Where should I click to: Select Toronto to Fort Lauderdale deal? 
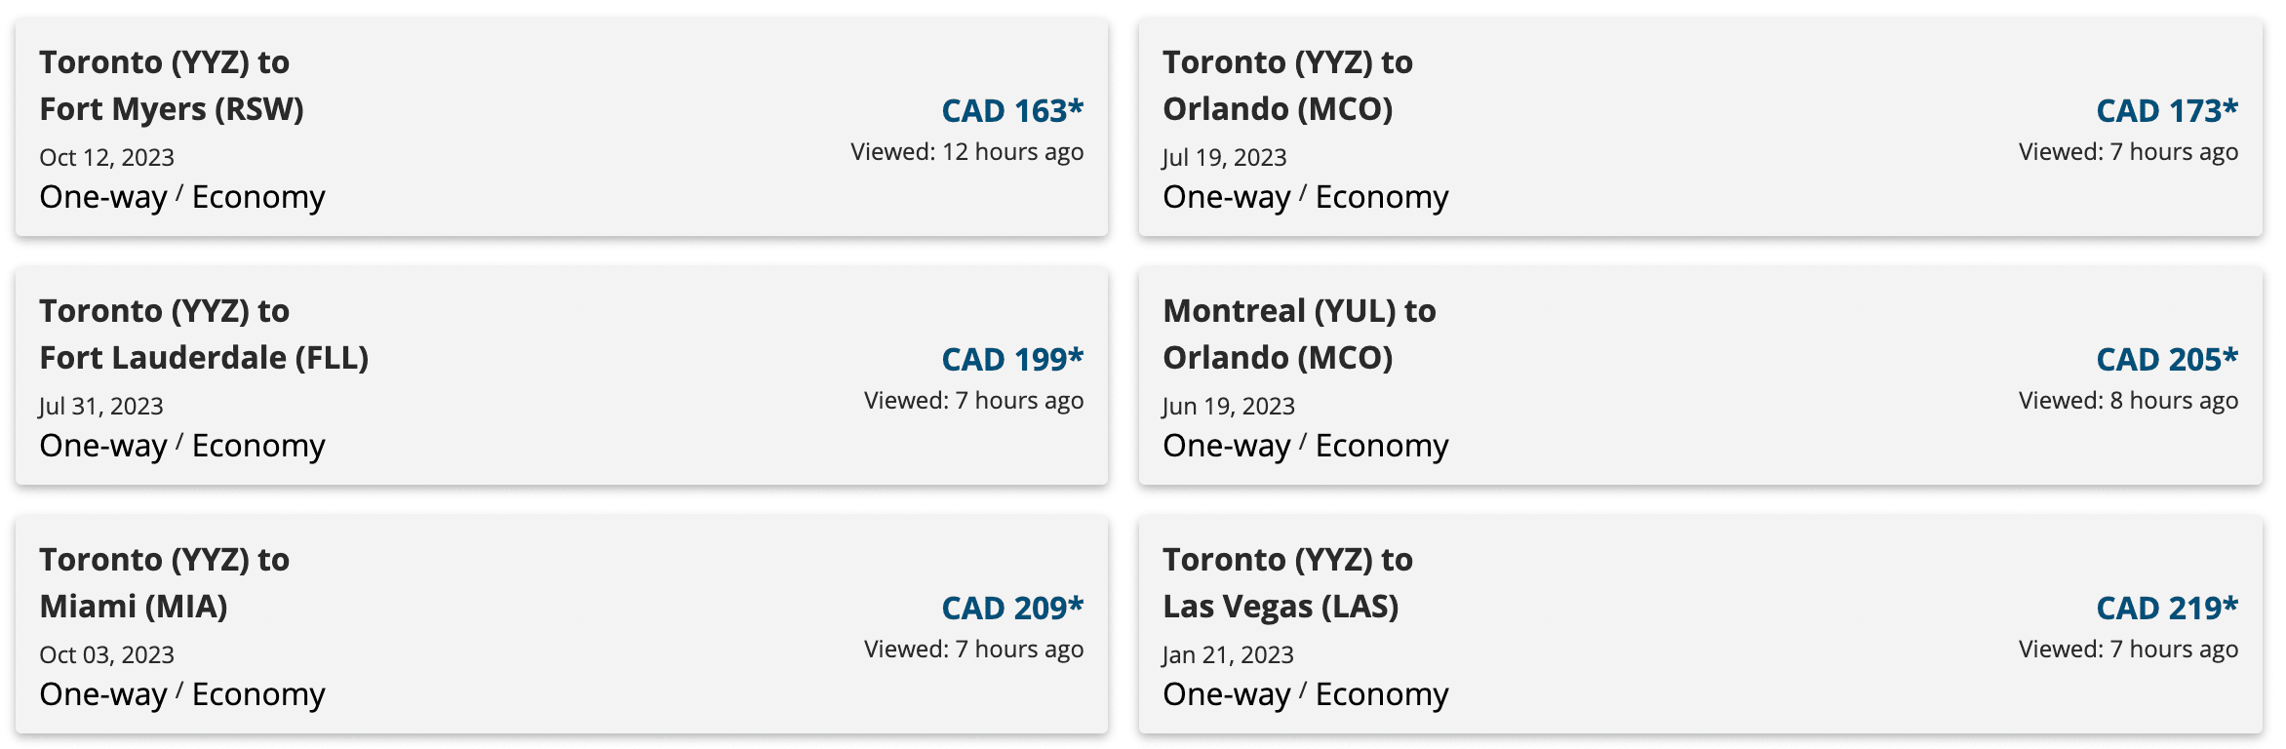tap(561, 375)
